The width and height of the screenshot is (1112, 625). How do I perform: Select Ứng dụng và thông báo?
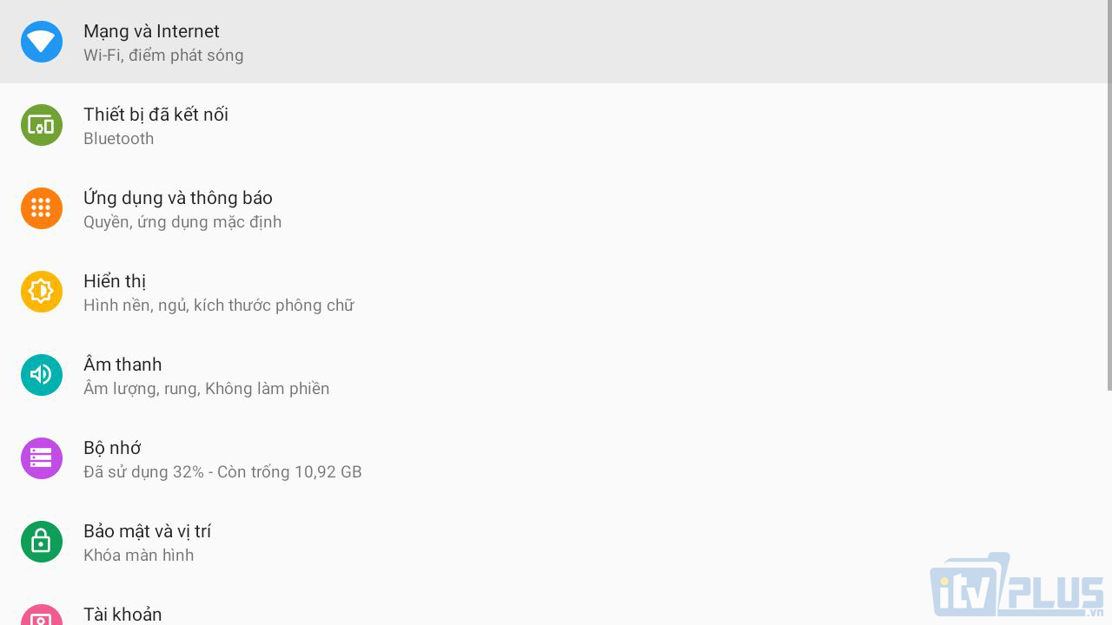[x=178, y=198]
